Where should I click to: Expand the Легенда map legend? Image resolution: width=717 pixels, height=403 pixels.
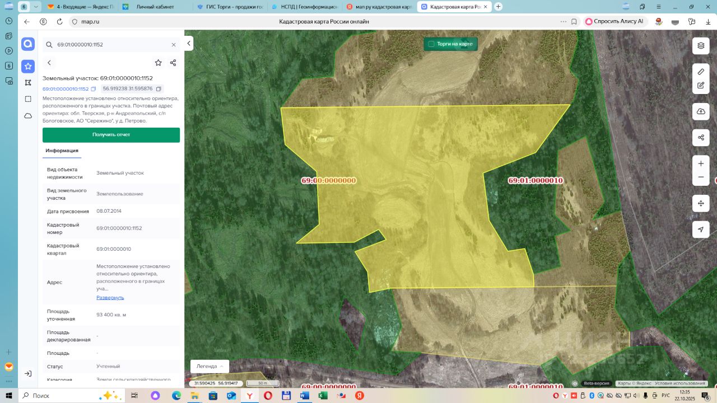click(x=209, y=366)
